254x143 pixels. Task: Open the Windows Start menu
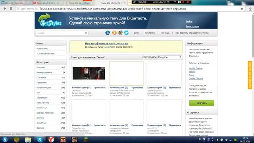[x=5, y=139]
